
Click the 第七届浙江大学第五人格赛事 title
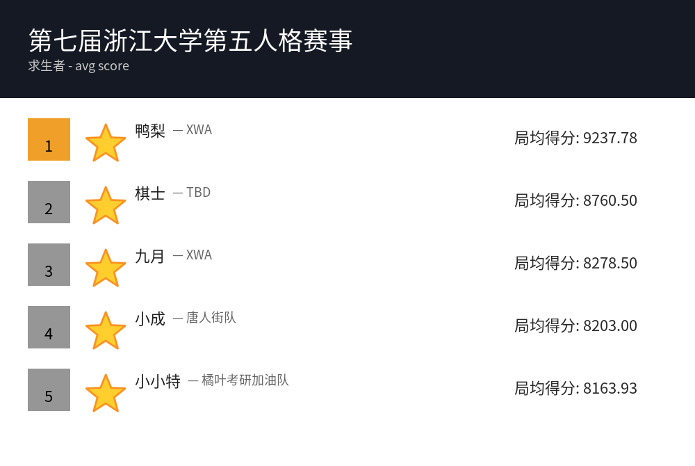pos(190,40)
